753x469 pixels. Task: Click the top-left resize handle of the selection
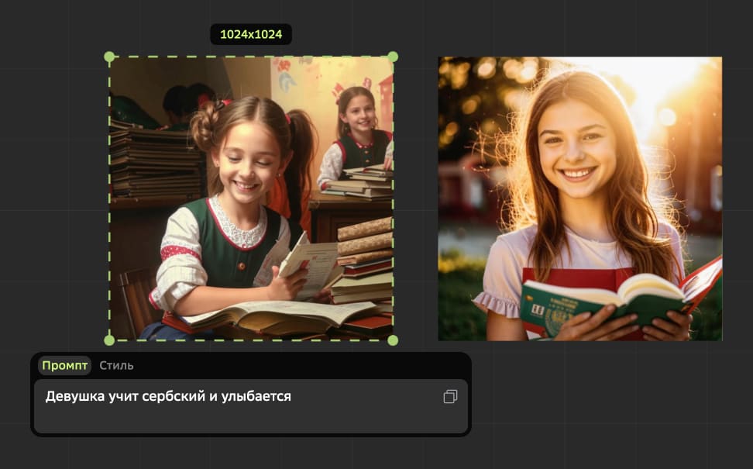109,57
